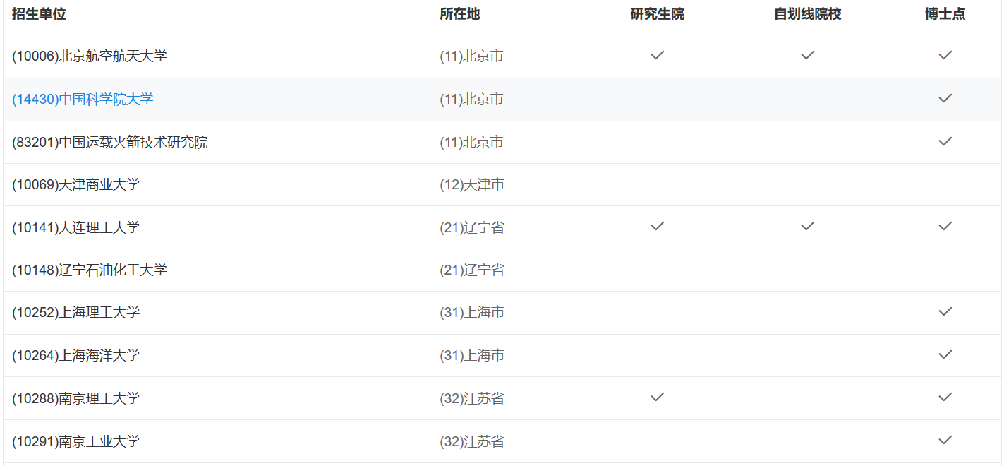Image resolution: width=1004 pixels, height=466 pixels.
Task: Click 研究生院 checkmark for 北京航空航天大学
Action: pos(657,55)
